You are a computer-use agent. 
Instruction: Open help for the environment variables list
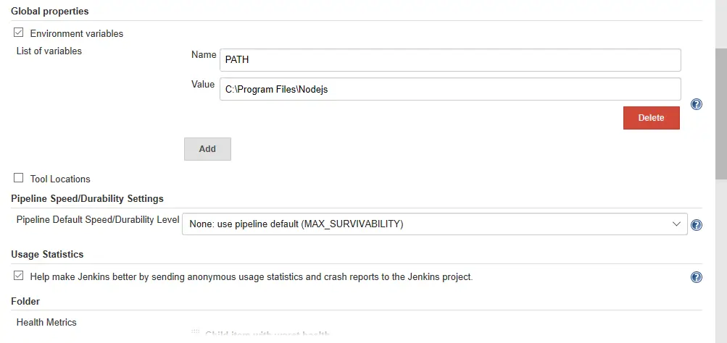tap(696, 104)
